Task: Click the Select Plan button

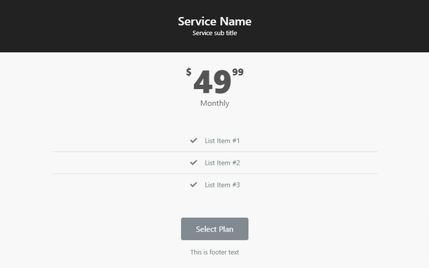Action: (x=214, y=229)
